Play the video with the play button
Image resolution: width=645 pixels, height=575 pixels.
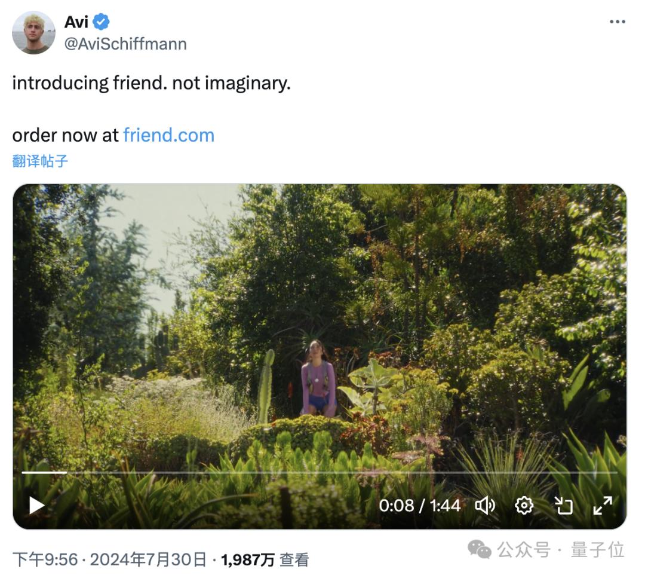[37, 506]
